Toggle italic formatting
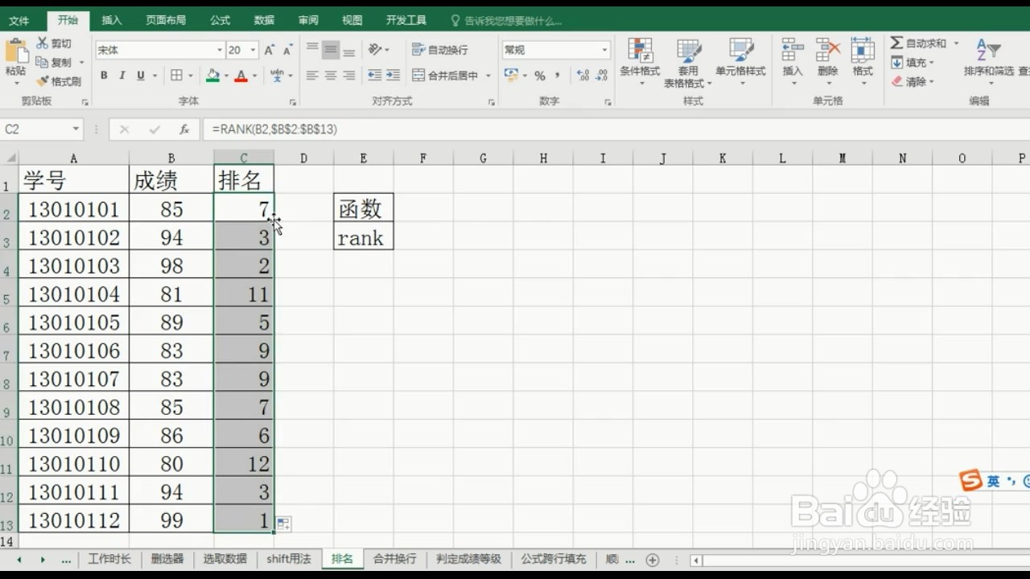The width and height of the screenshot is (1030, 579). 121,75
